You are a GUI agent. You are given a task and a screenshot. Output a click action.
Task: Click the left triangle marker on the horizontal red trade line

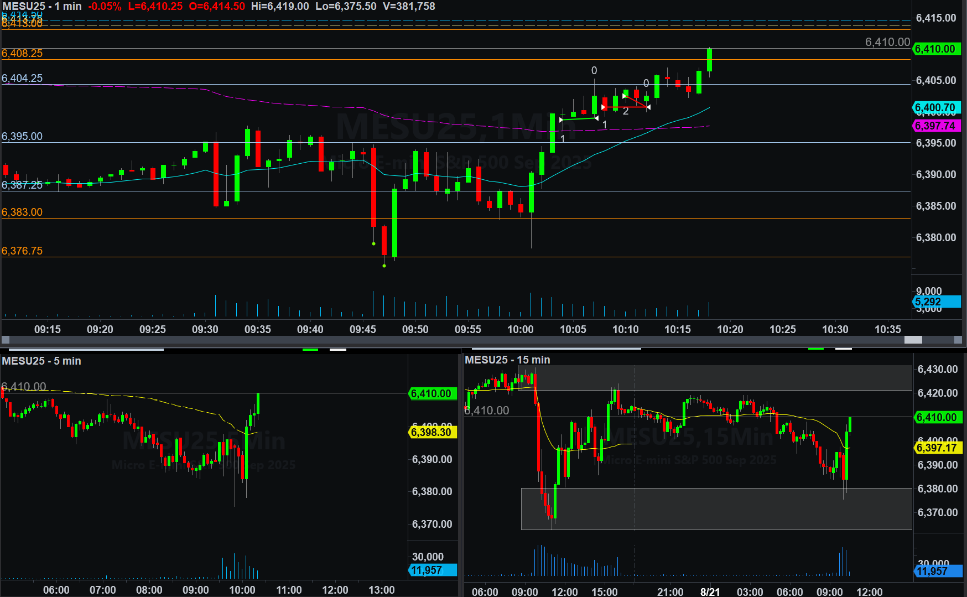point(604,107)
